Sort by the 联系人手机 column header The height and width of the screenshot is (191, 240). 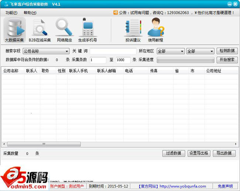pyautogui.click(x=82, y=71)
